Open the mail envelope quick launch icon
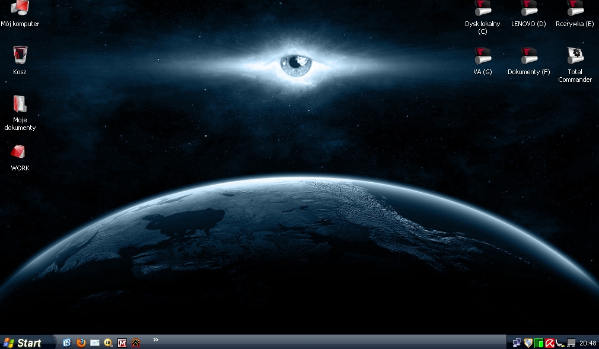Screen dimensions: 599x349 (x=95, y=342)
